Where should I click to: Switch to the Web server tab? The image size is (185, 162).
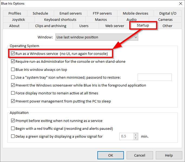[115, 26]
